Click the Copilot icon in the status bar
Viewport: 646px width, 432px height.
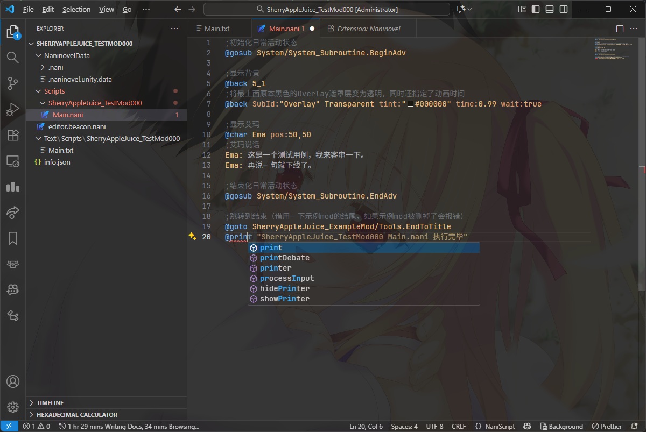point(526,426)
